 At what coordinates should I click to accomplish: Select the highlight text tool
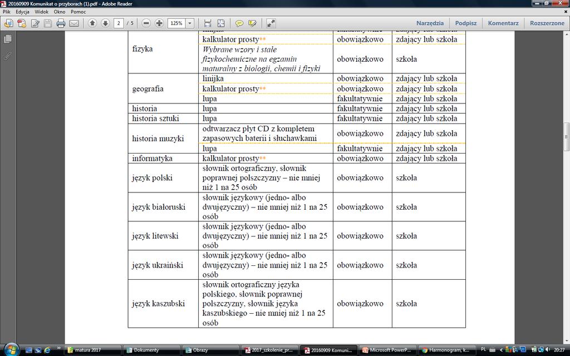pos(252,23)
